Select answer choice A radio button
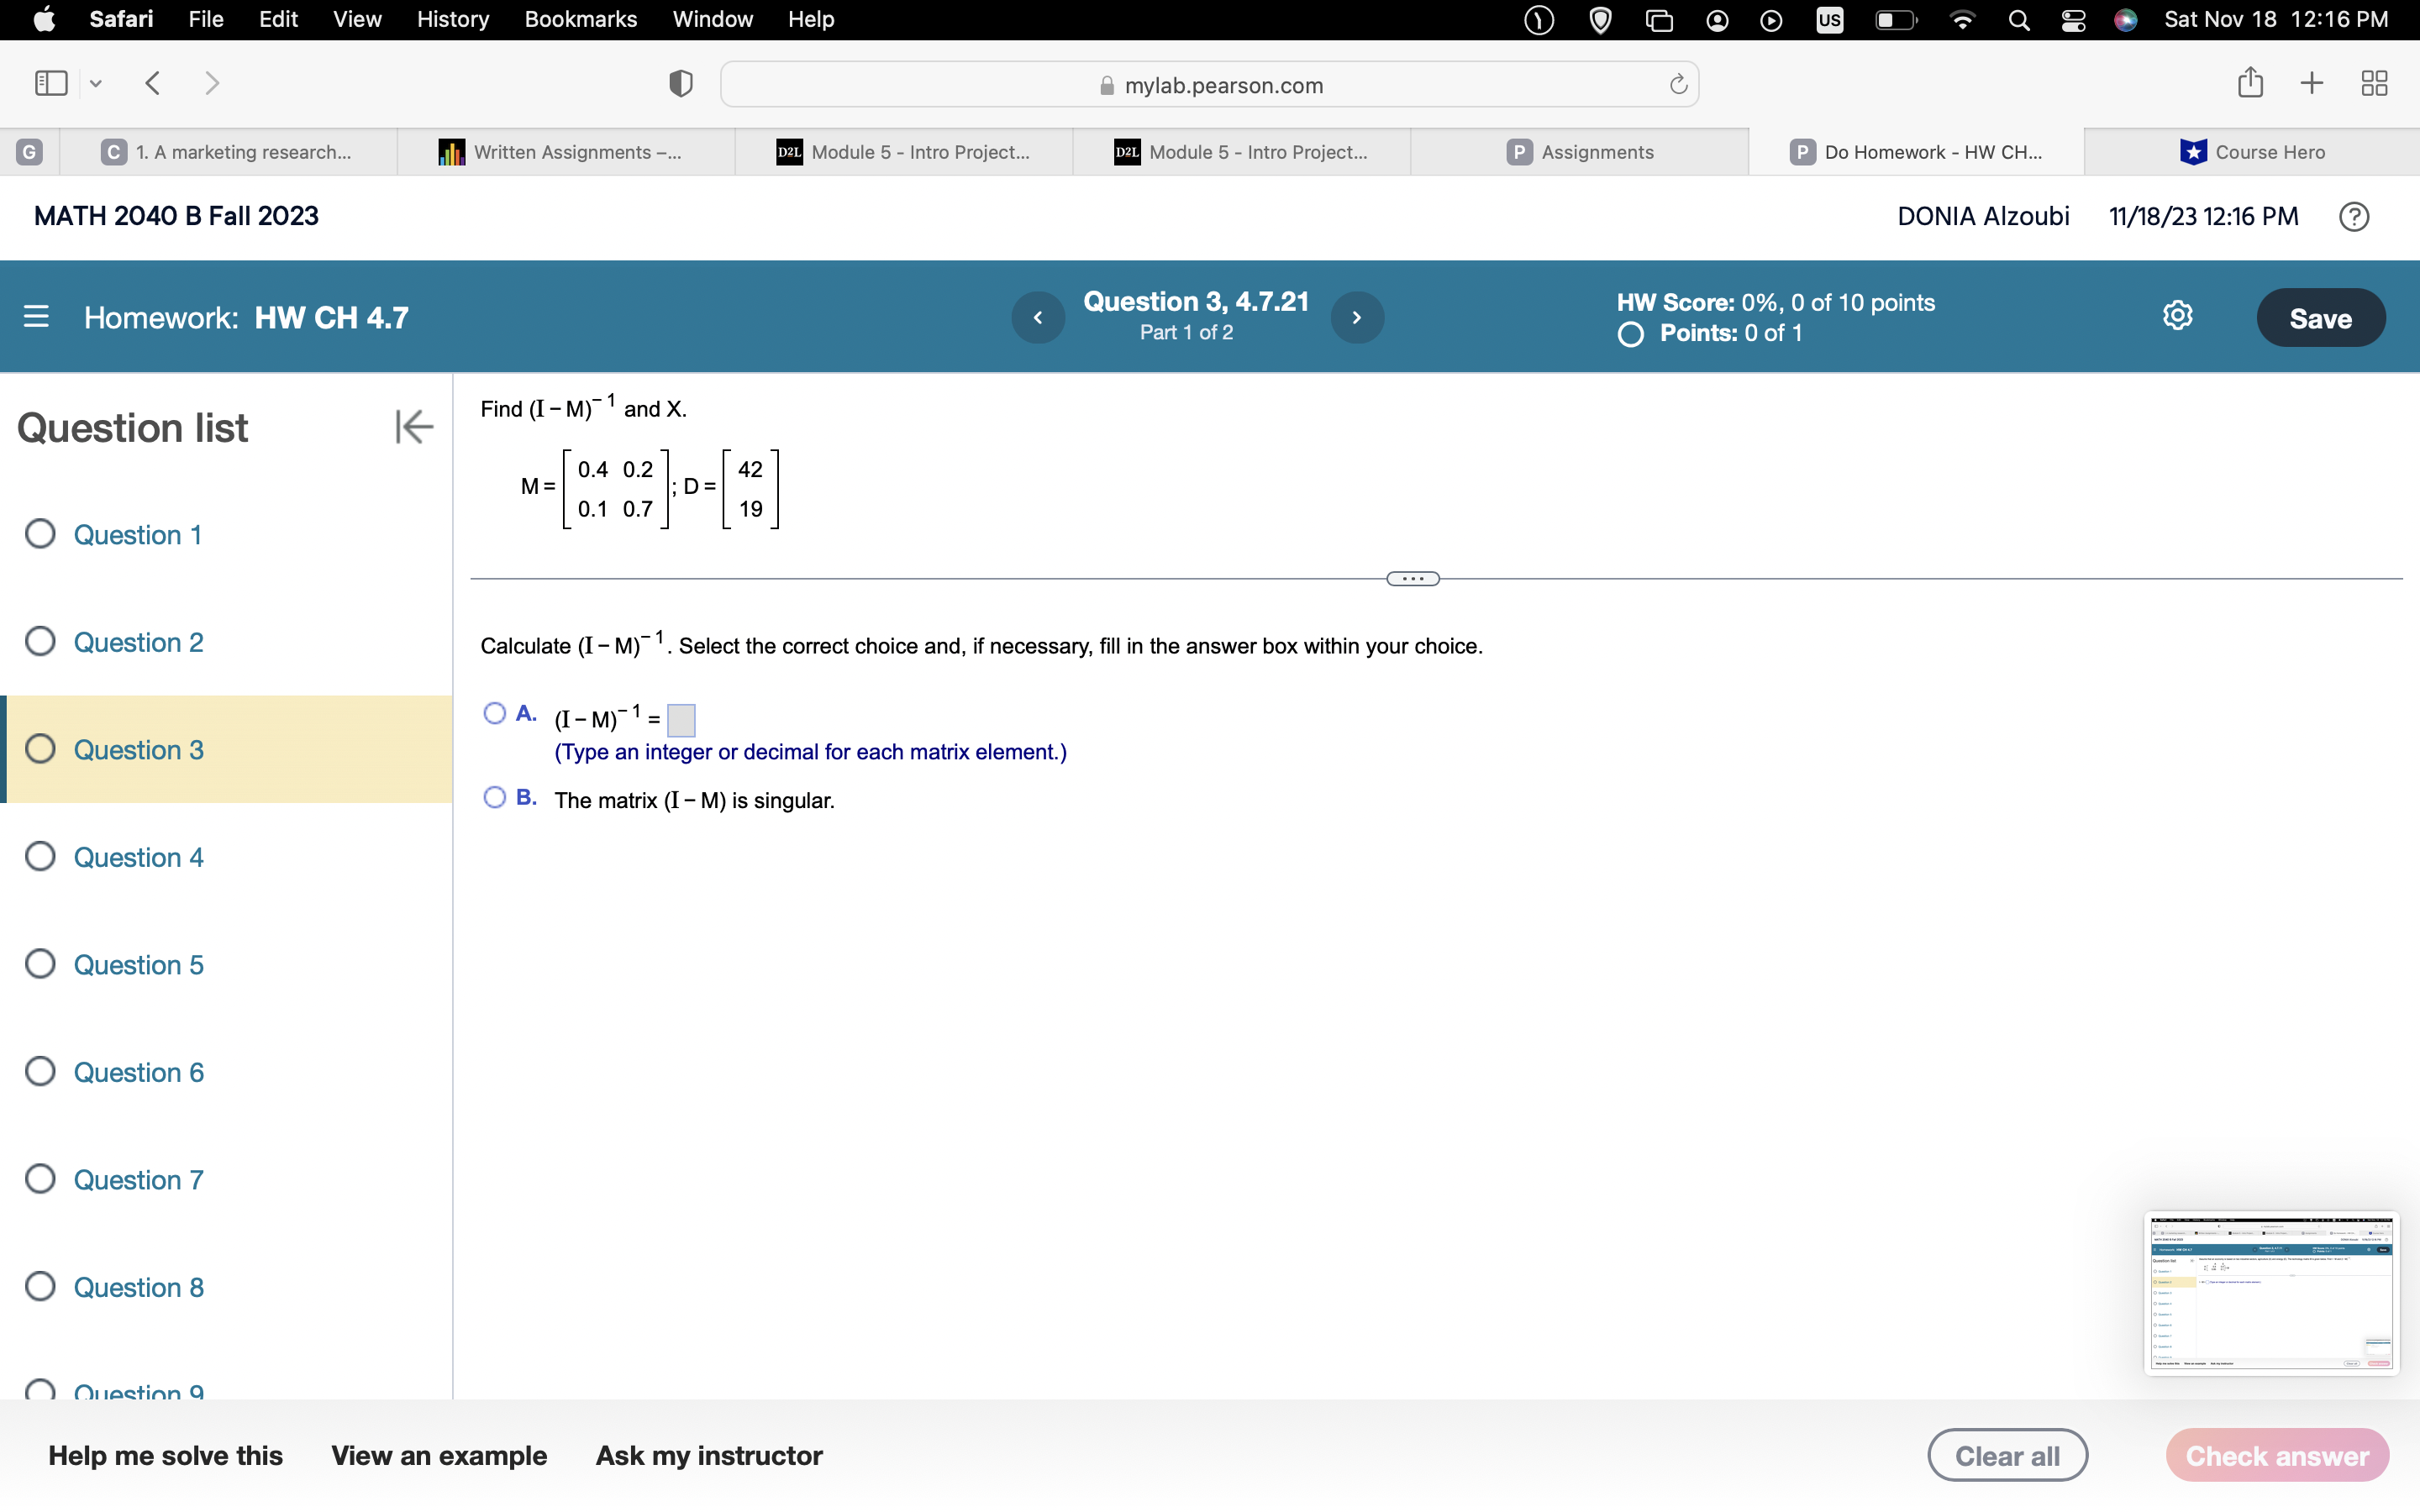The image size is (2420, 1512). 494,712
